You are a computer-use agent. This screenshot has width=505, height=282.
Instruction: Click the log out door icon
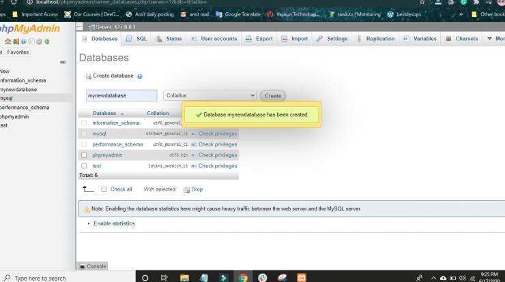coord(16,42)
